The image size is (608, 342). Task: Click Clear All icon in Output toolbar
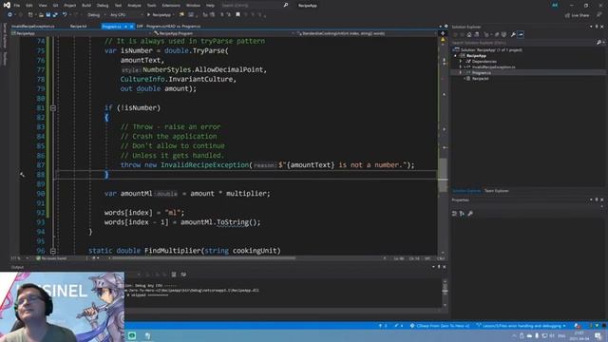tap(174, 275)
